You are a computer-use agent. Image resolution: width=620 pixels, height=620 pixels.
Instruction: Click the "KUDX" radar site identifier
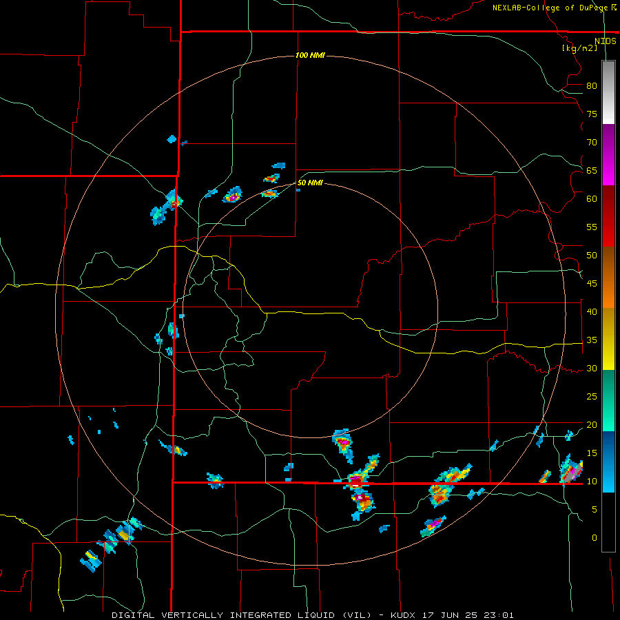404,615
